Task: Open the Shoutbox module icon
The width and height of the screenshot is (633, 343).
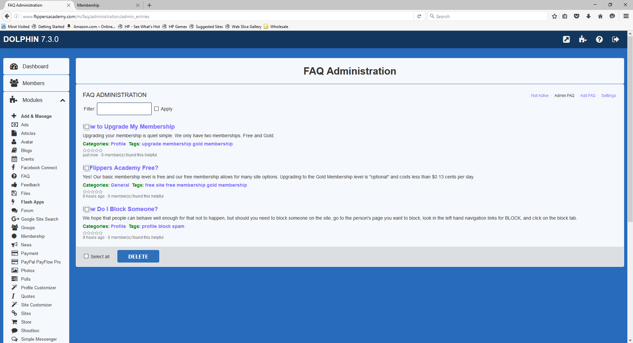Action: tap(15, 330)
